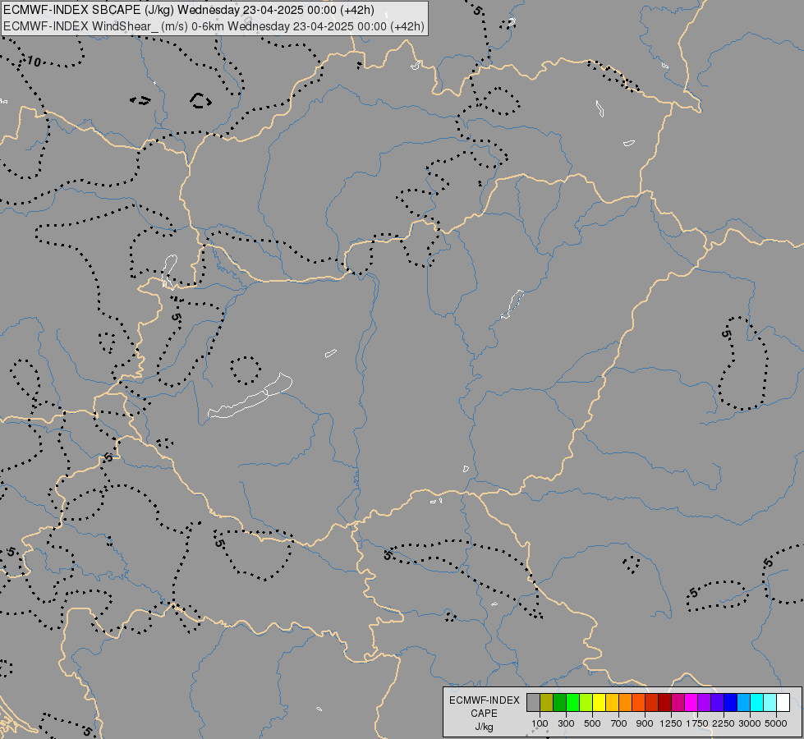Select the bright magenta legend swatch

point(691,702)
